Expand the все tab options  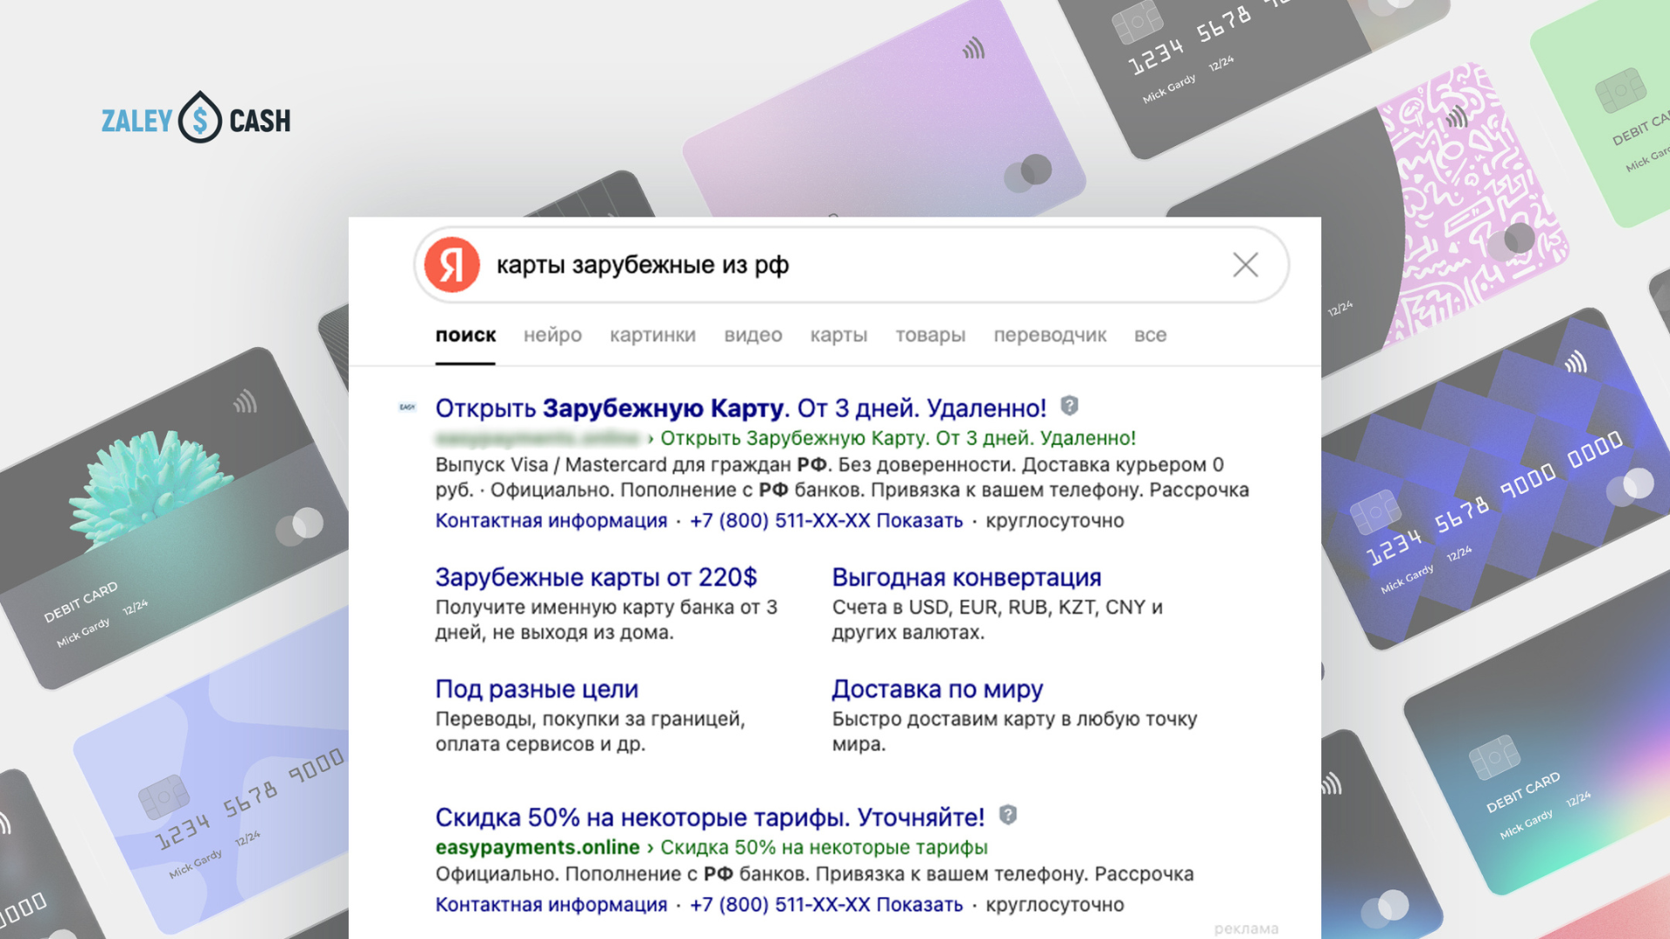(x=1150, y=335)
